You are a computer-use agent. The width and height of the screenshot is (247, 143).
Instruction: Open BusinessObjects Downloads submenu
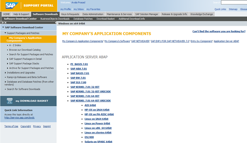55,19
